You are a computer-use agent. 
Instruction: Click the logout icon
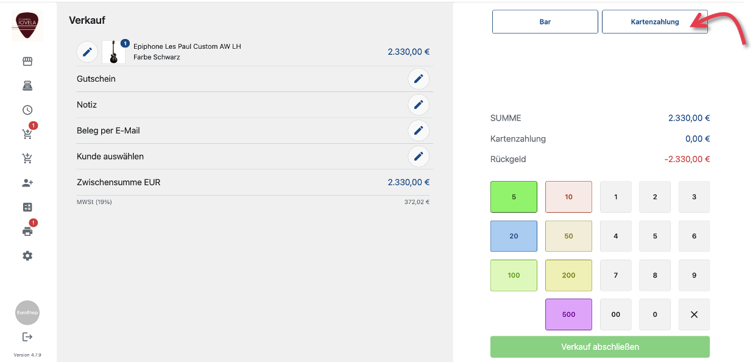(x=27, y=337)
